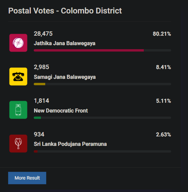Click the 8.41% percentage label
Image resolution: width=188 pixels, height=192 pixels.
[x=163, y=67]
